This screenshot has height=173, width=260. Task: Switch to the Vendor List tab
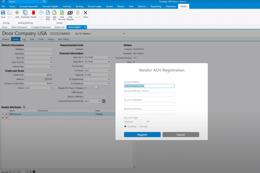coord(60,27)
